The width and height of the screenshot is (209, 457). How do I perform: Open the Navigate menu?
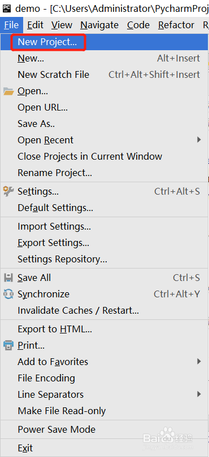pos(99,25)
